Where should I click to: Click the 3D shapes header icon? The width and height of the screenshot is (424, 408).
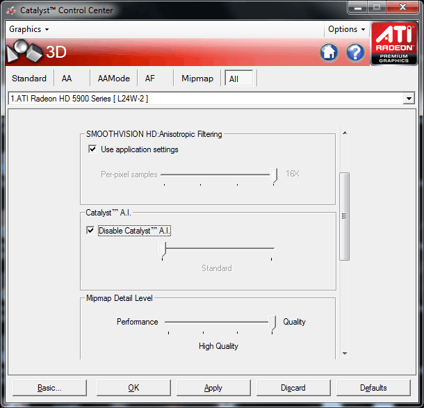24,51
